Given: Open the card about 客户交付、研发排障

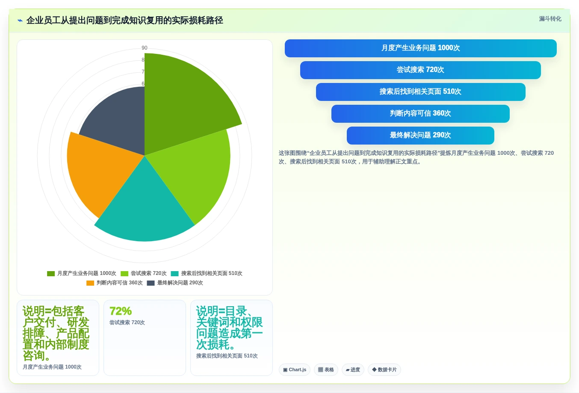Looking at the screenshot, I should 58,338.
